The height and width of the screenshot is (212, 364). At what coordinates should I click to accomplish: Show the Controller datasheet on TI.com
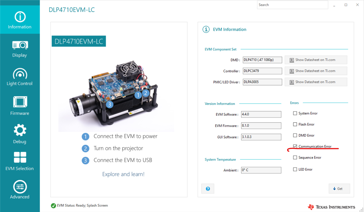[x=316, y=71]
